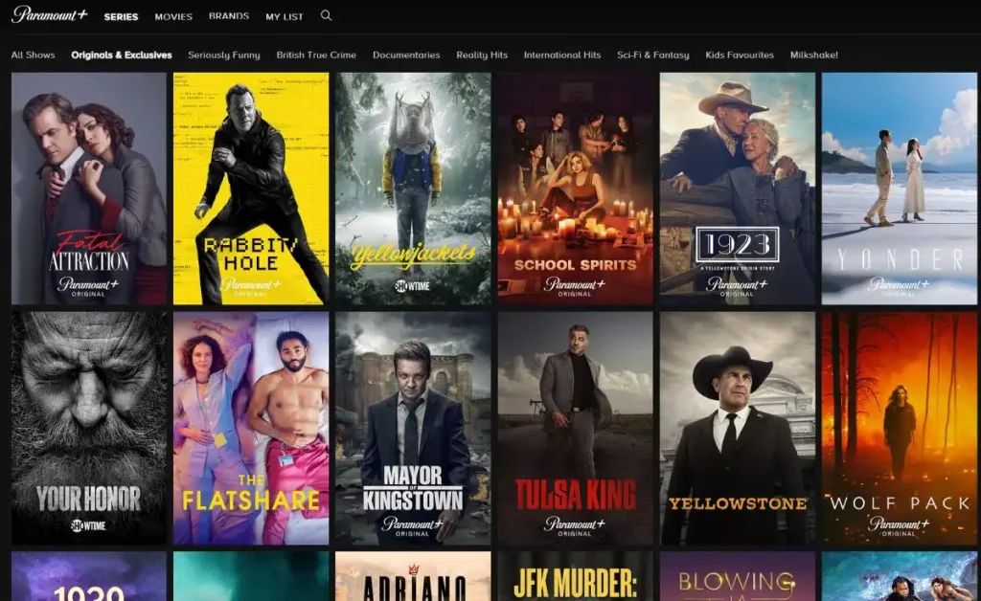Open the Fatal Attraction poster
The height and width of the screenshot is (601, 981).
[x=89, y=189]
